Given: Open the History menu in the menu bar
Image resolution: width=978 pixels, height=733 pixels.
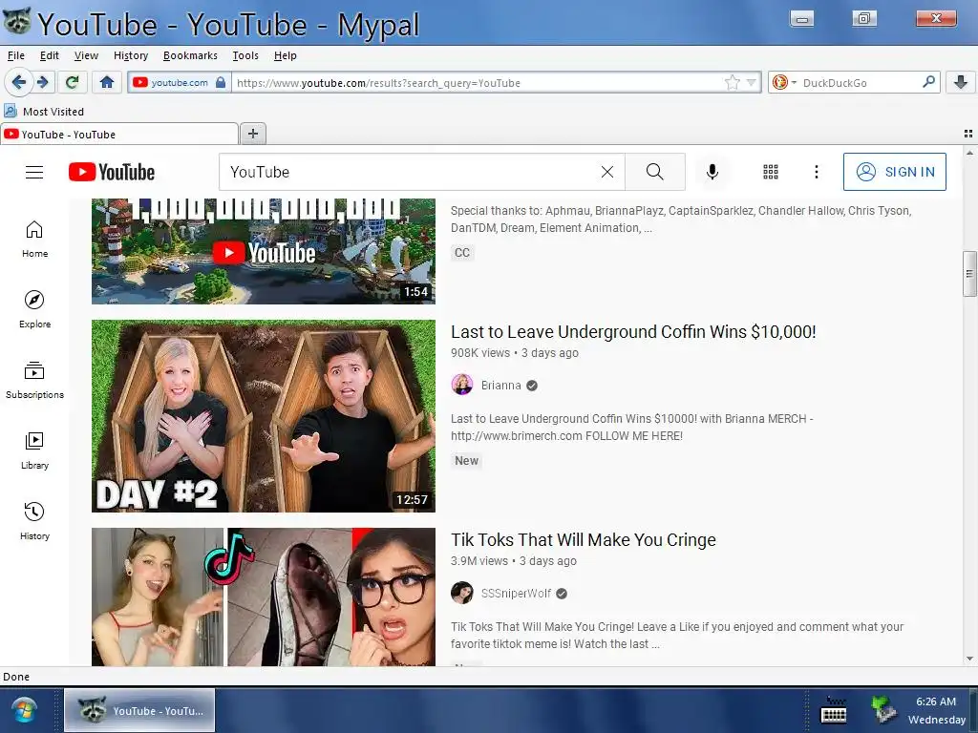Looking at the screenshot, I should click(x=131, y=55).
